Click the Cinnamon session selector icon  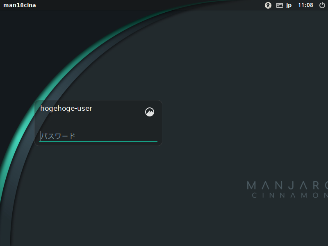[150, 112]
